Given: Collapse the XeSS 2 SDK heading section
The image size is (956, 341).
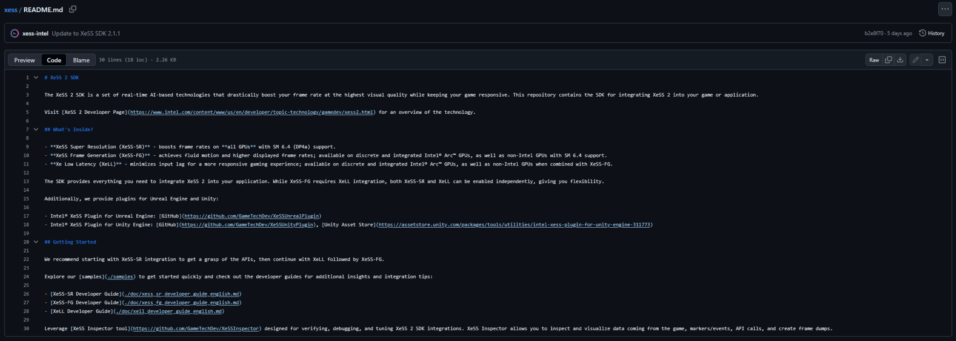Looking at the screenshot, I should pyautogui.click(x=36, y=77).
